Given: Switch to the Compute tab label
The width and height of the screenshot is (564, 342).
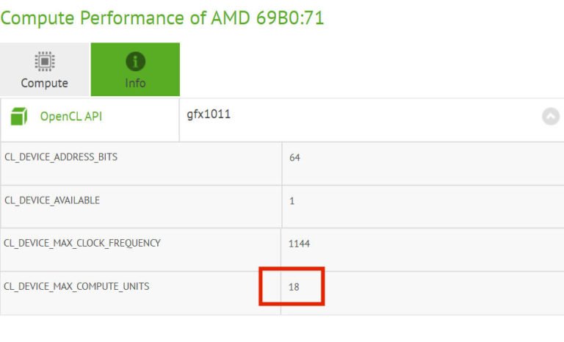Looking at the screenshot, I should tap(44, 83).
